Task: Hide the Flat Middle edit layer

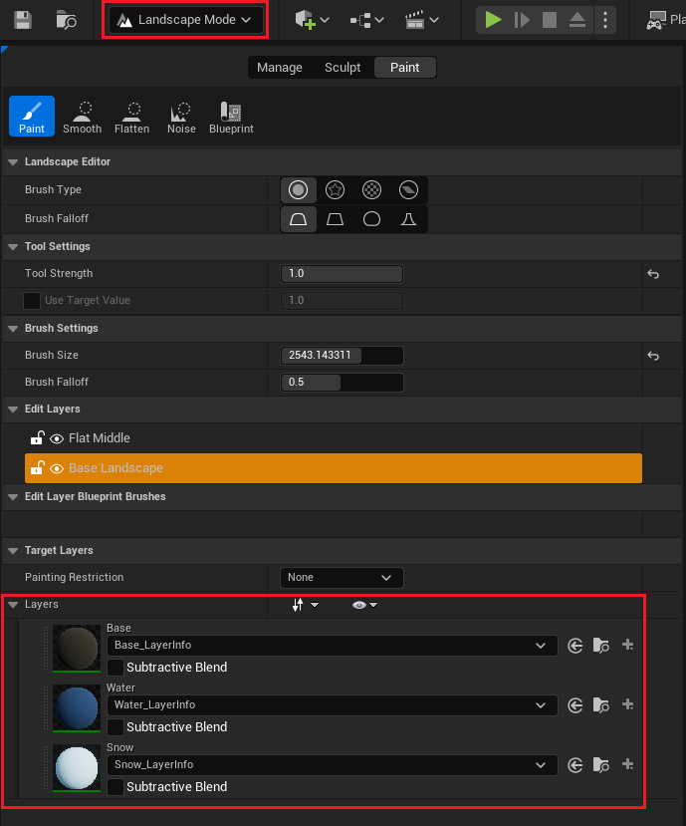Action: (57, 438)
